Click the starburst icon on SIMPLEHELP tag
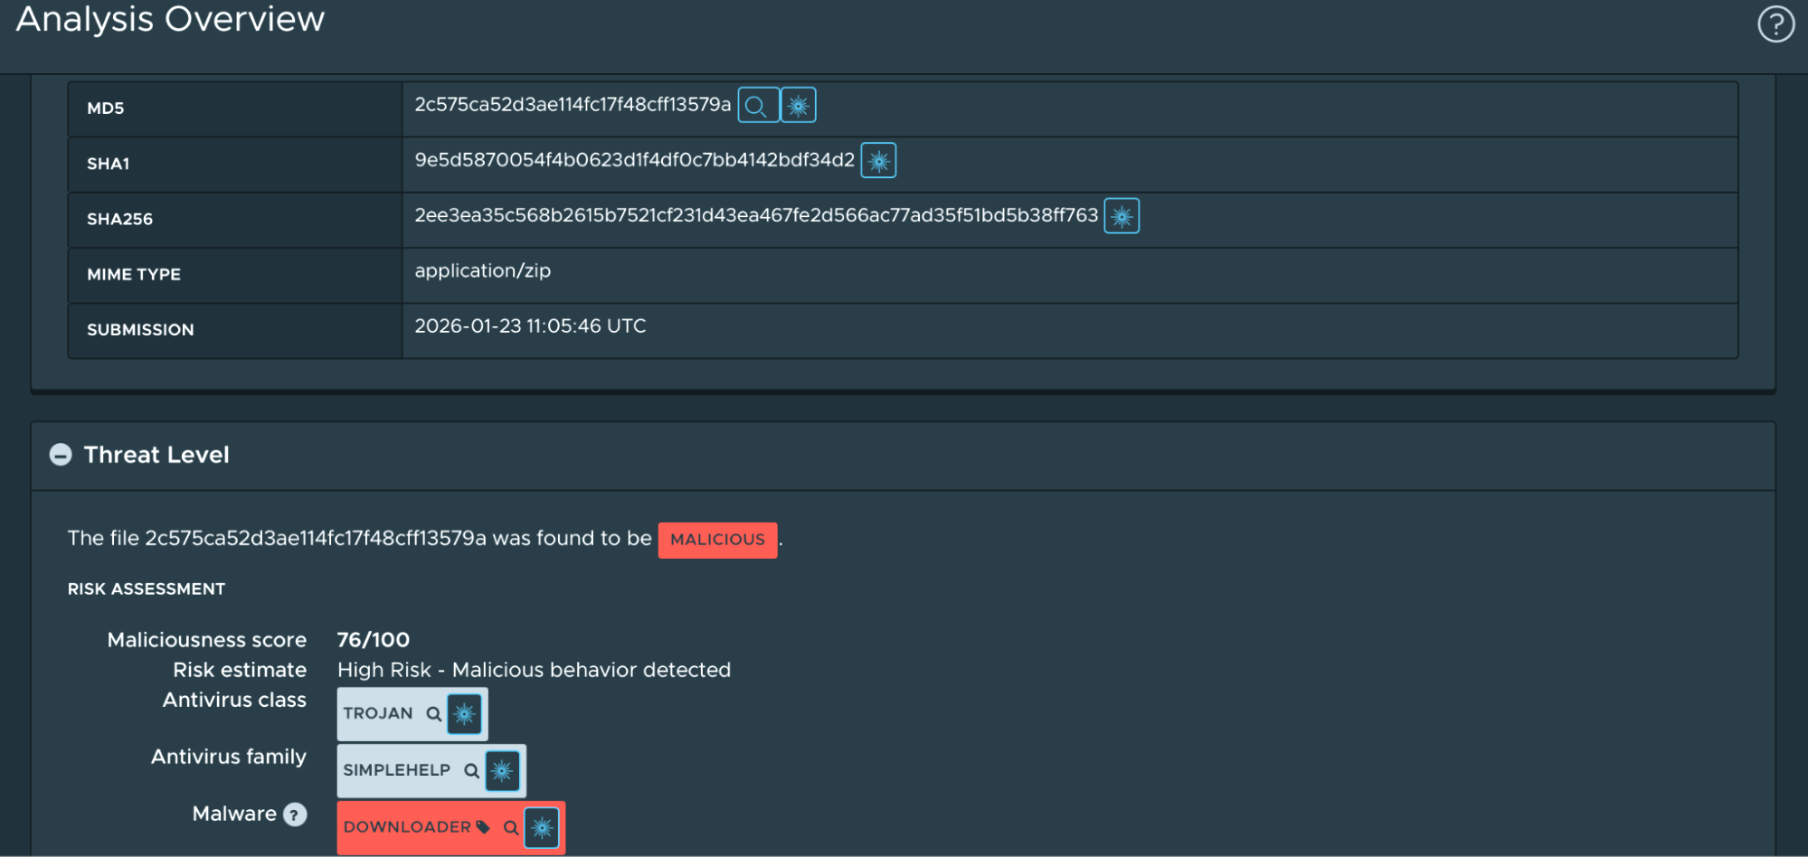Screen dimensions: 1808x857 click(503, 771)
